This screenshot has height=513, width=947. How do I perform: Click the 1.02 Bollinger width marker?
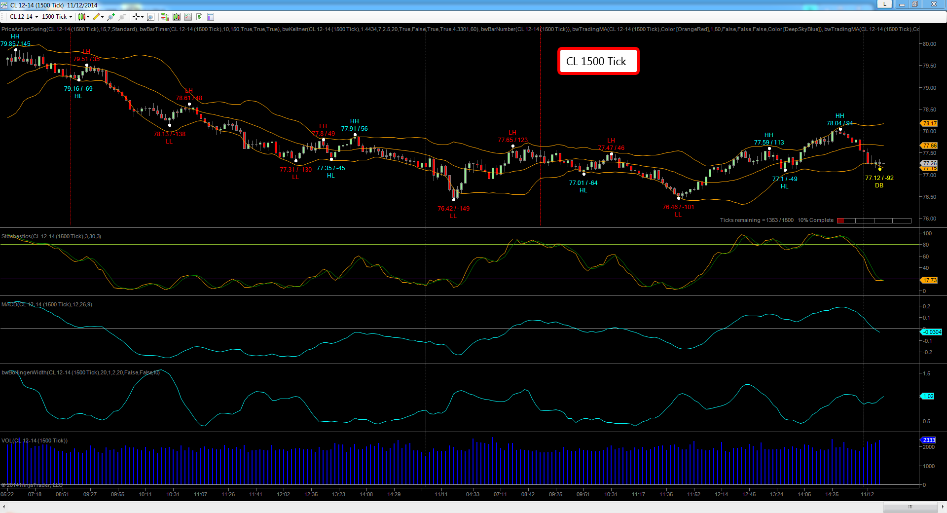pyautogui.click(x=927, y=396)
